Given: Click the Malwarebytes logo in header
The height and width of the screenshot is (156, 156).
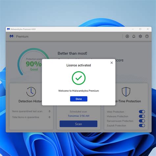Looking at the screenshot, I should coord(12,36).
